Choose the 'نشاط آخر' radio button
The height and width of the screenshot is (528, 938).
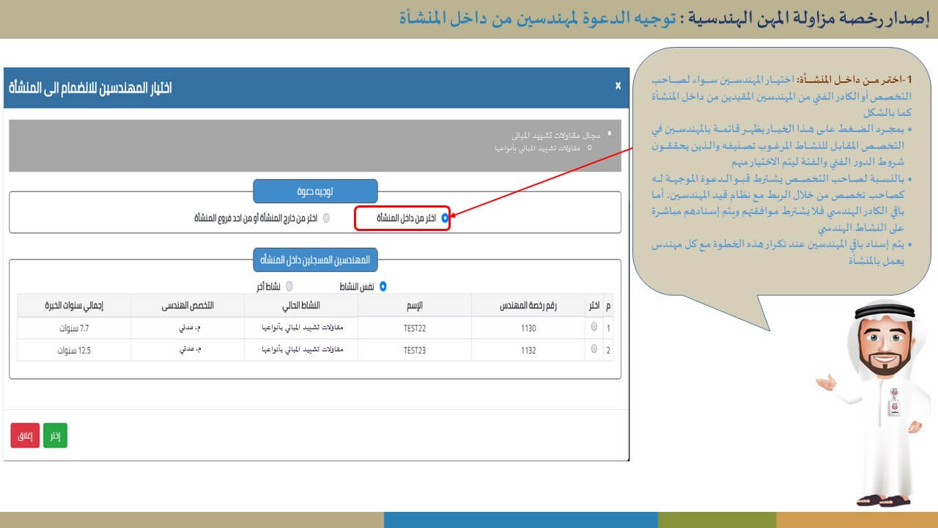pyautogui.click(x=289, y=286)
